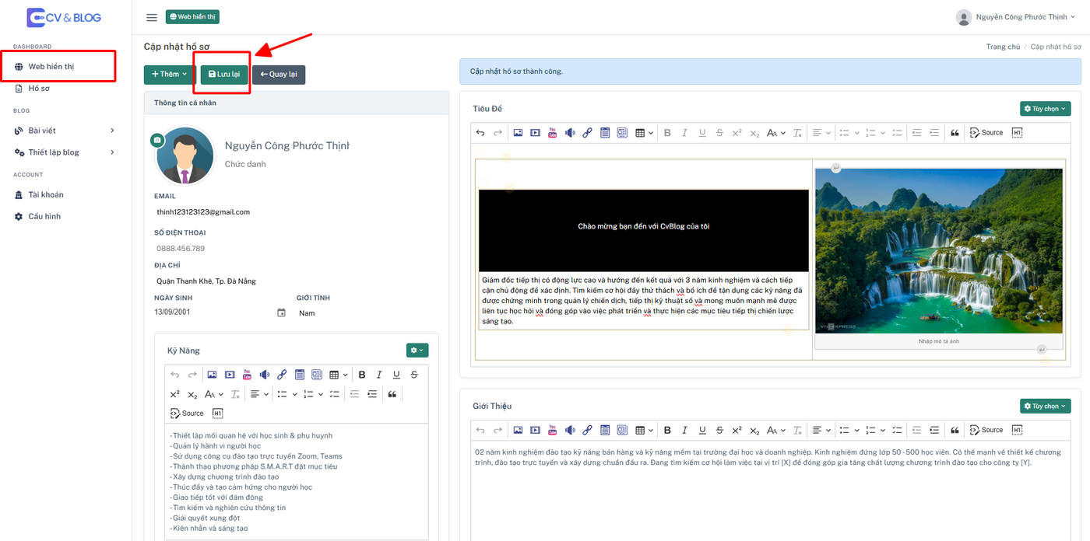Open text alignment dropdown in Tiêu Đề editor
Screen dimensions: 1090x541
point(822,133)
